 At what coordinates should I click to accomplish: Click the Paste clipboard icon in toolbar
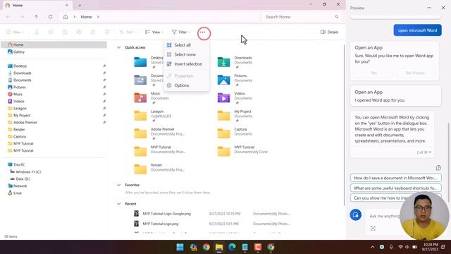pyautogui.click(x=65, y=32)
